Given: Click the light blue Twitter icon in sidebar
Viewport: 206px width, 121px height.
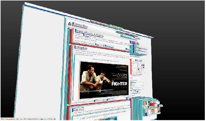Looking at the screenshot, I should click(138, 43).
